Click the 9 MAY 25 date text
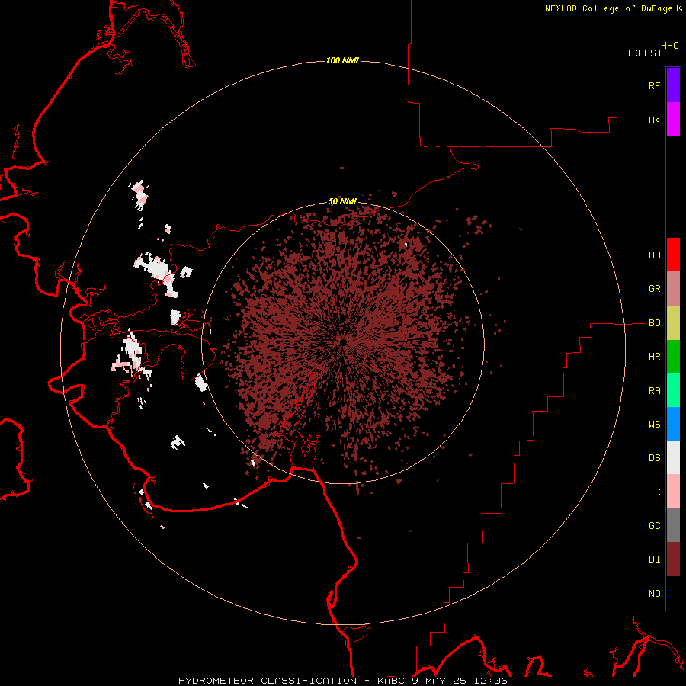The height and width of the screenshot is (686, 686). [441, 681]
